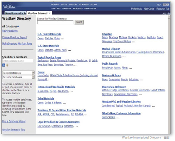175x141 pixels.
Task: Open Topical Practice Areas heading
Action: pyautogui.click(x=49, y=57)
